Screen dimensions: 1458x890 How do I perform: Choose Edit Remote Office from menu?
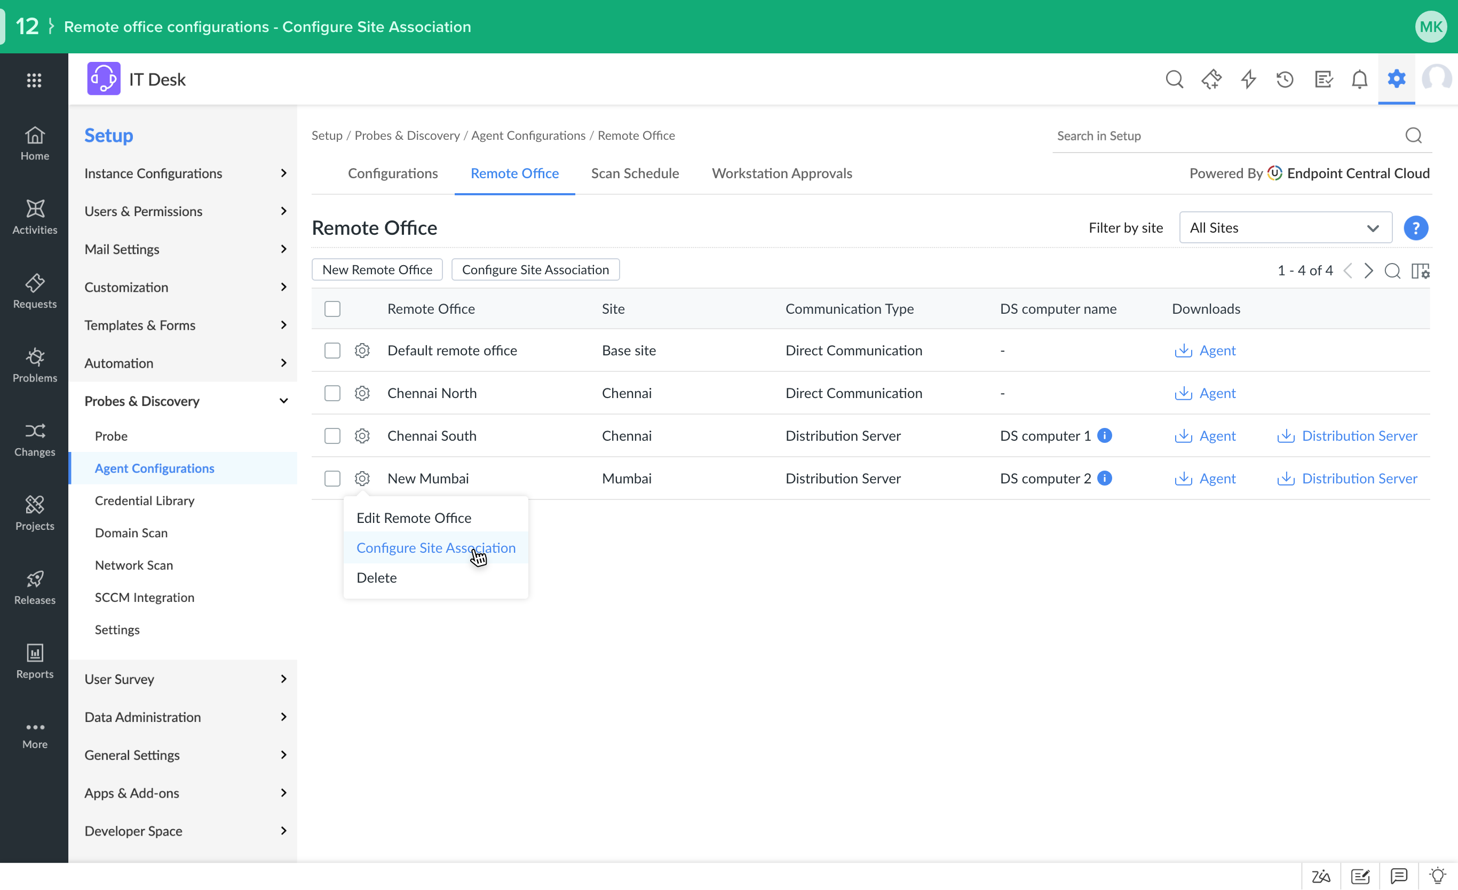435,518
